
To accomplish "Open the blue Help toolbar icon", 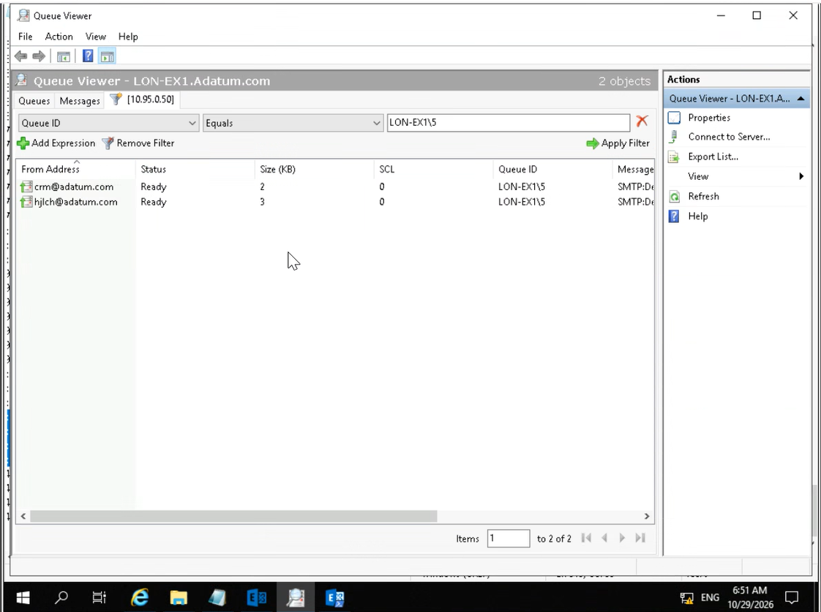I will pyautogui.click(x=88, y=56).
